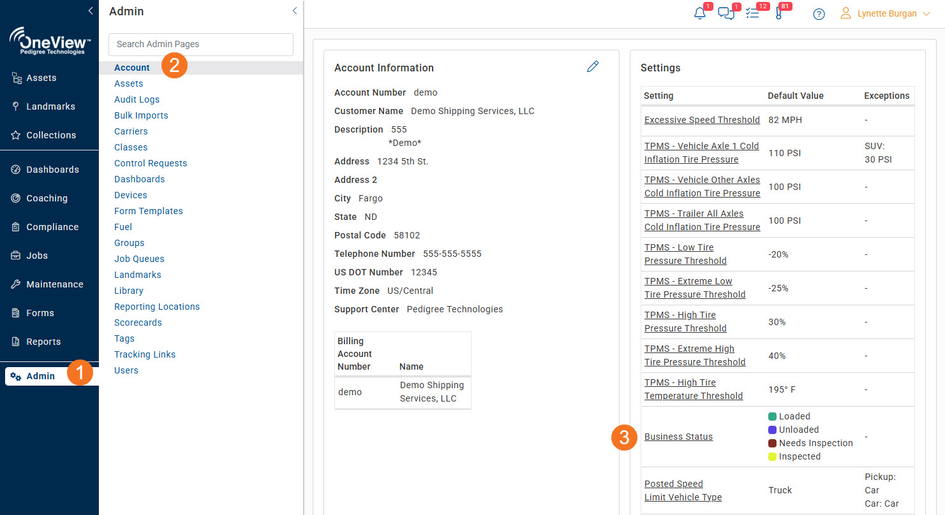Go to Landmarks in main navigation
This screenshot has width=945, height=515.
pos(49,106)
